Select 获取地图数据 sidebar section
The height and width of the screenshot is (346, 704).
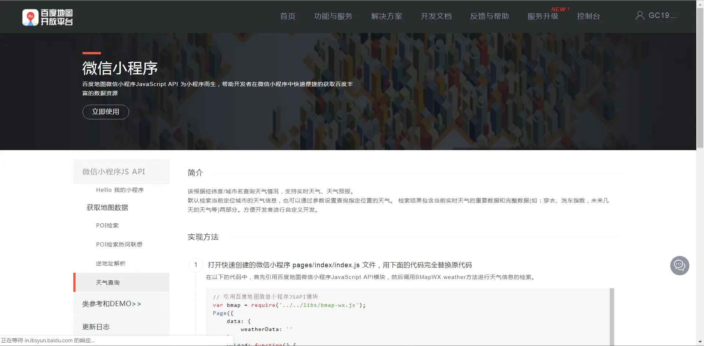pos(107,208)
